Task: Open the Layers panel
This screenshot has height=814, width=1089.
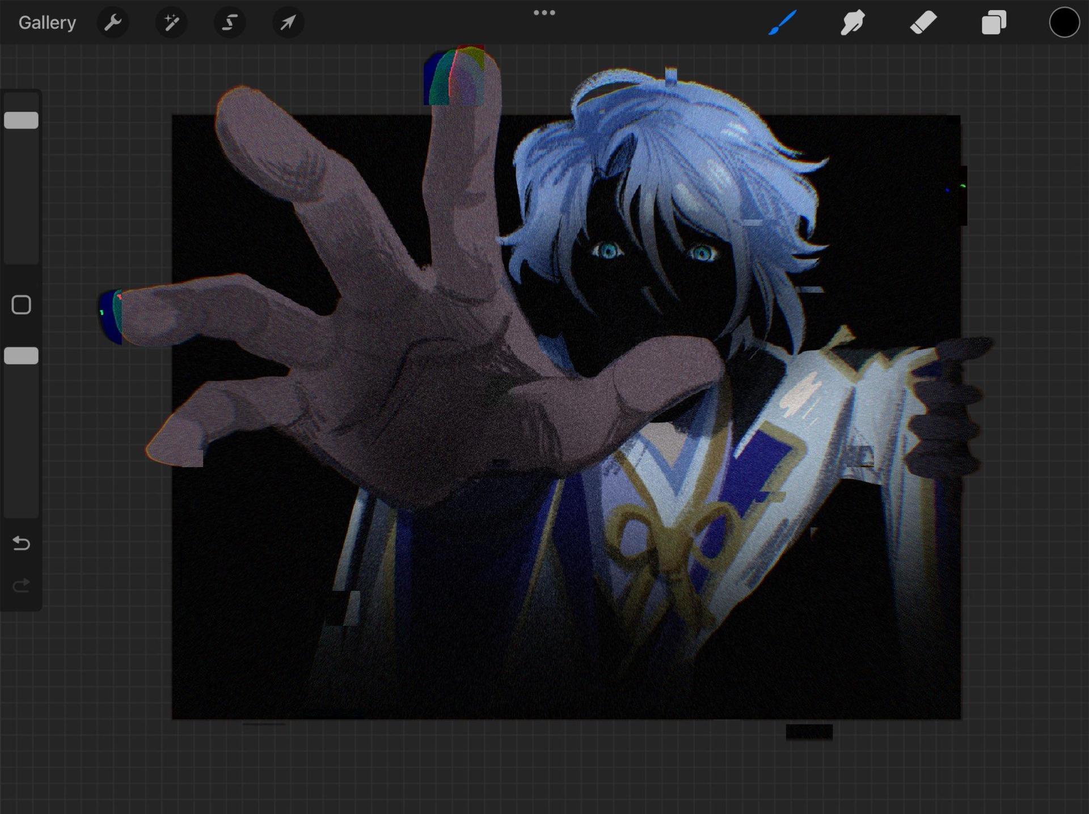Action: coord(994,23)
